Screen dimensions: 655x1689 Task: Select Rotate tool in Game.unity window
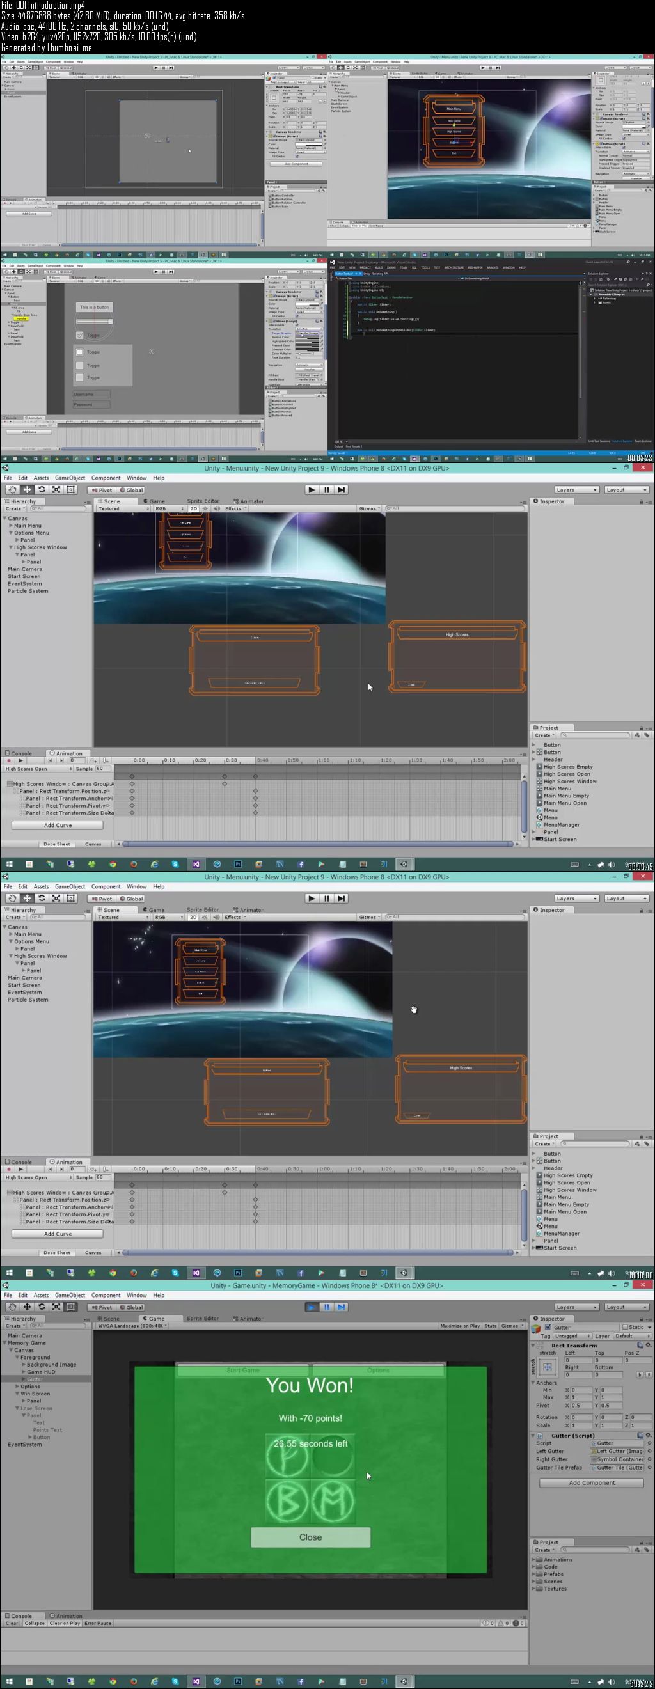point(42,1307)
